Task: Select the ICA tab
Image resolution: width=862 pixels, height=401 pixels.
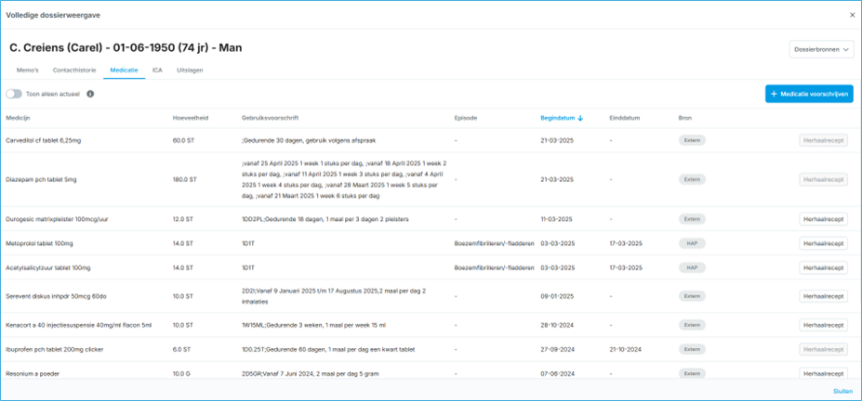Action: coord(157,70)
